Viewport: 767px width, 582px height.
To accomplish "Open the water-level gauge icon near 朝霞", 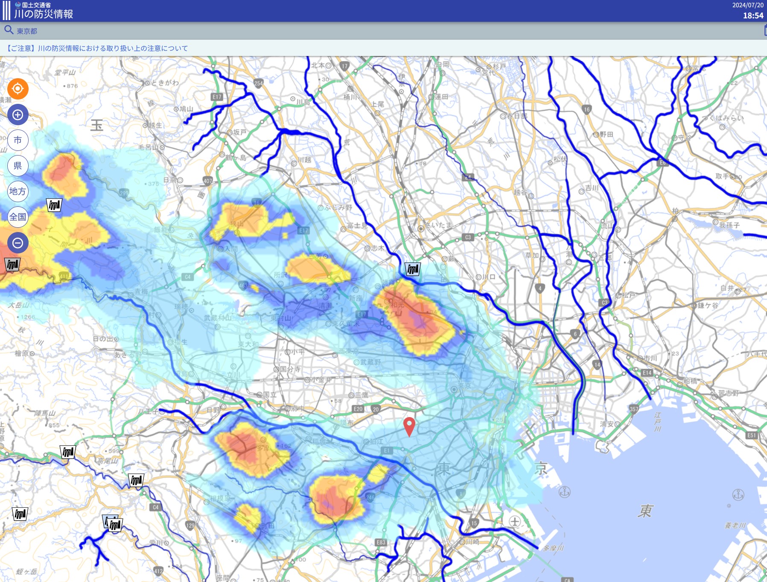I will [413, 269].
